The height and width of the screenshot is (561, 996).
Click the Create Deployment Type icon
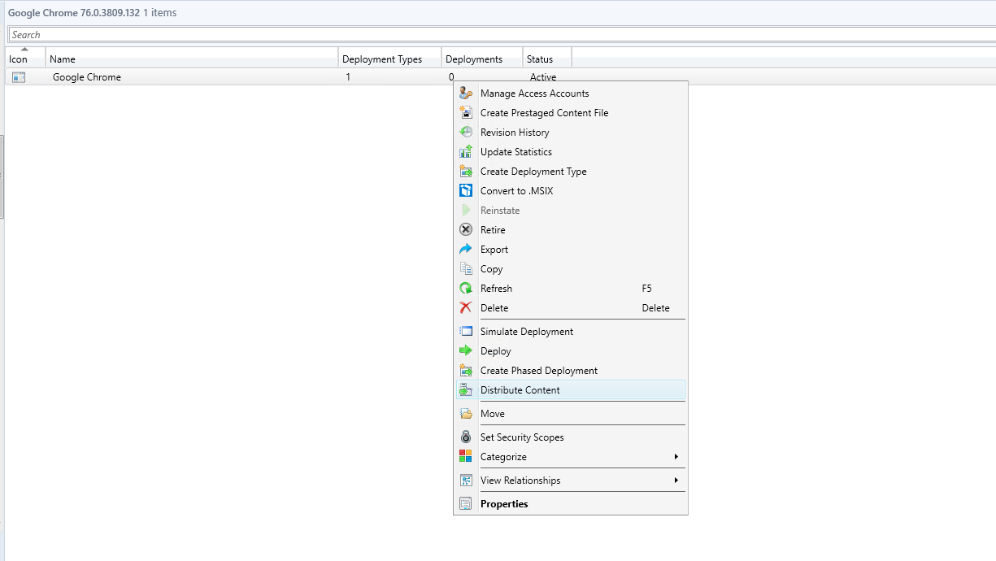[466, 172]
